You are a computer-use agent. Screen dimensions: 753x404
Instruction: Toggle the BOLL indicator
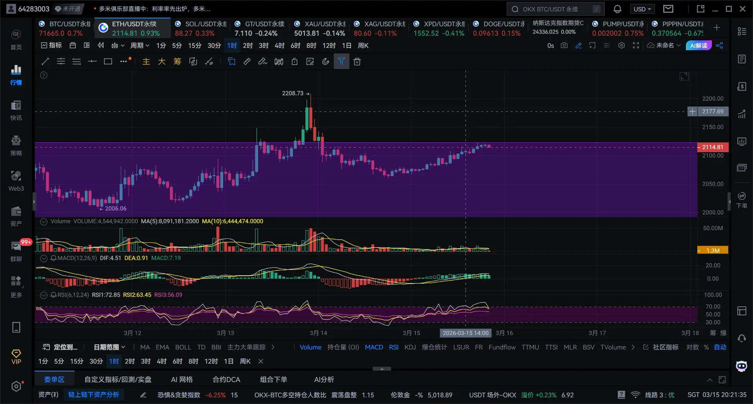(183, 347)
